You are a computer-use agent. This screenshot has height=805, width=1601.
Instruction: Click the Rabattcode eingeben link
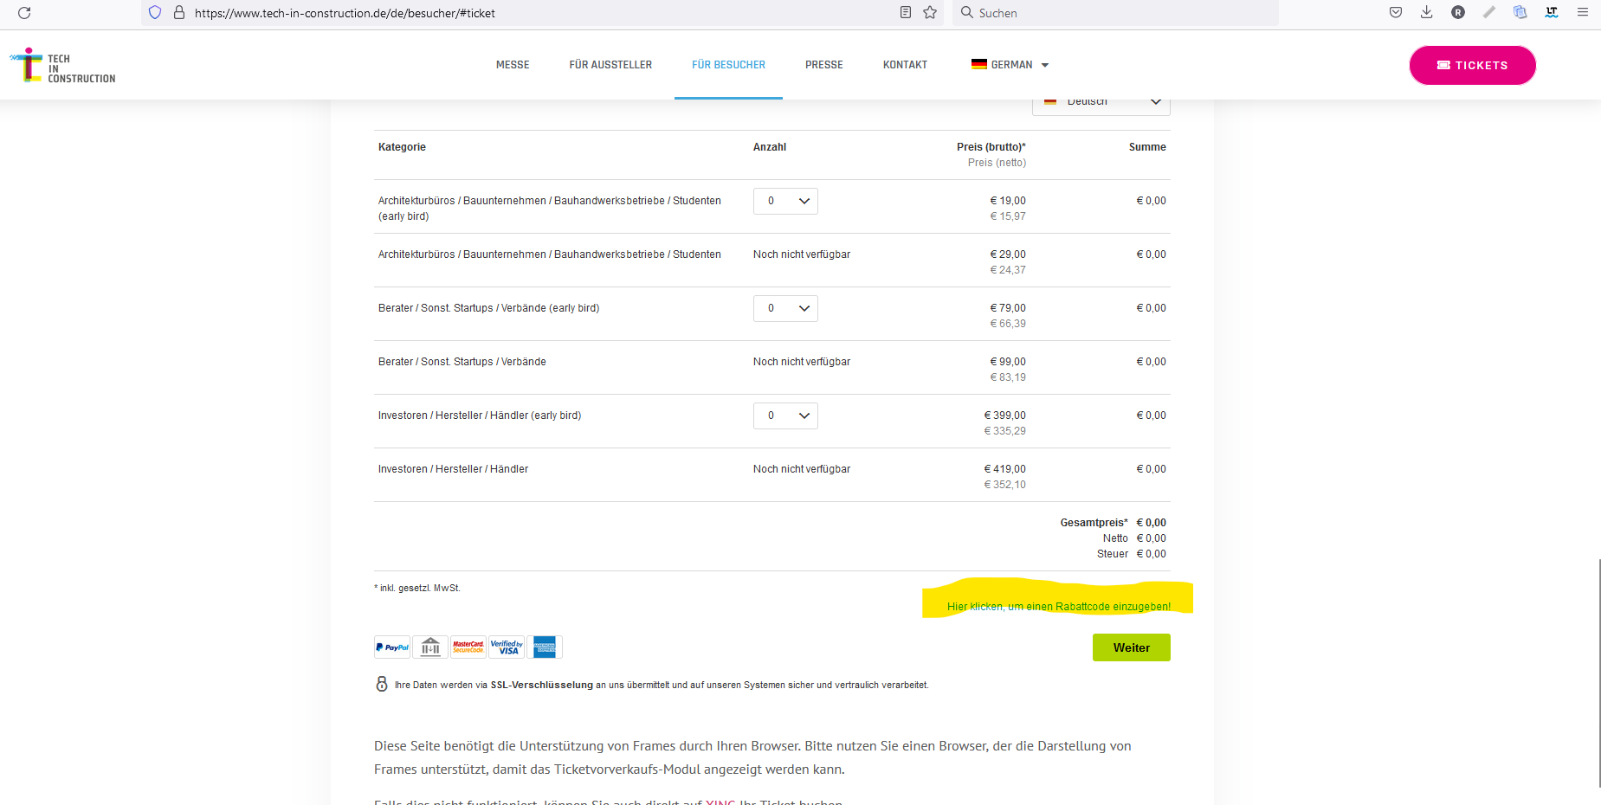pos(1058,607)
